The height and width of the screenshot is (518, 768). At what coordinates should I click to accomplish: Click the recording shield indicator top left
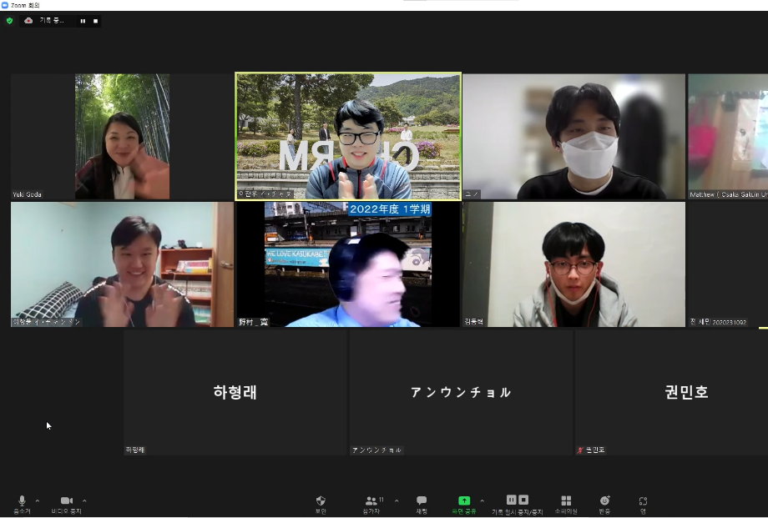click(9, 21)
